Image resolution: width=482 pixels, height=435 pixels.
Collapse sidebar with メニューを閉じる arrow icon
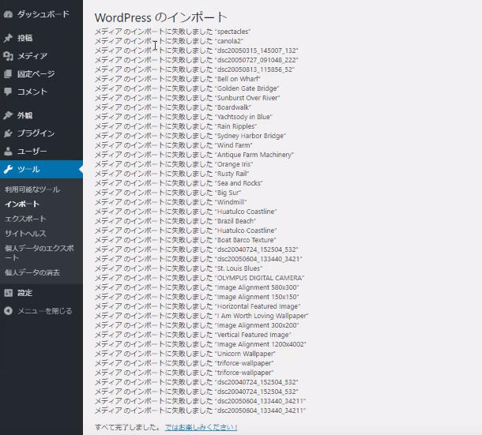click(8, 311)
